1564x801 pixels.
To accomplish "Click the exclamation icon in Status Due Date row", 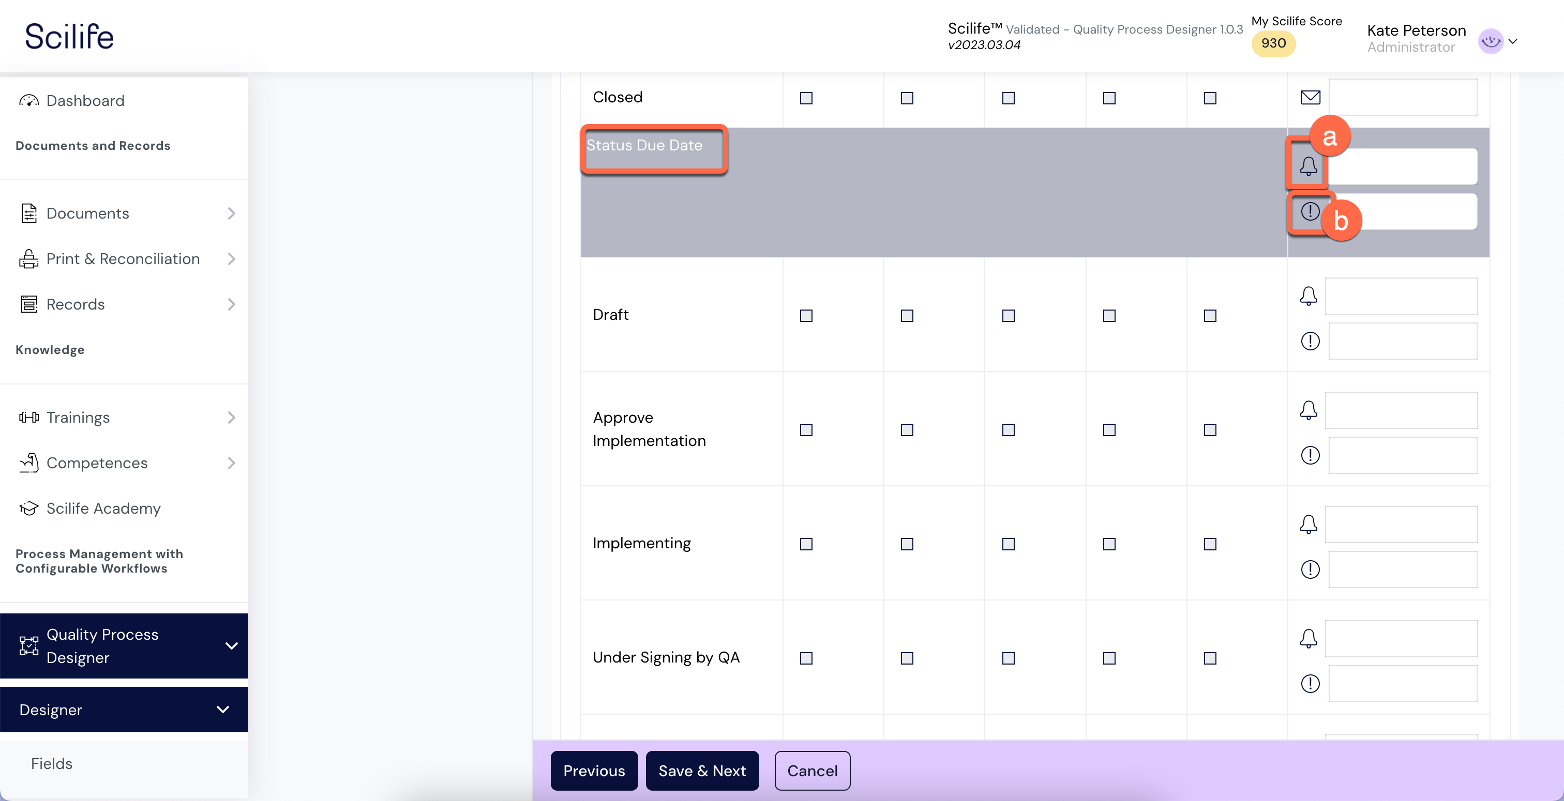I will [1310, 211].
